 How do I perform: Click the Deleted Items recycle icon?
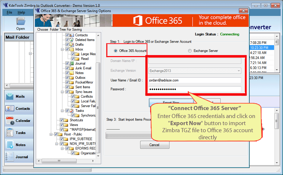(72, 40)
